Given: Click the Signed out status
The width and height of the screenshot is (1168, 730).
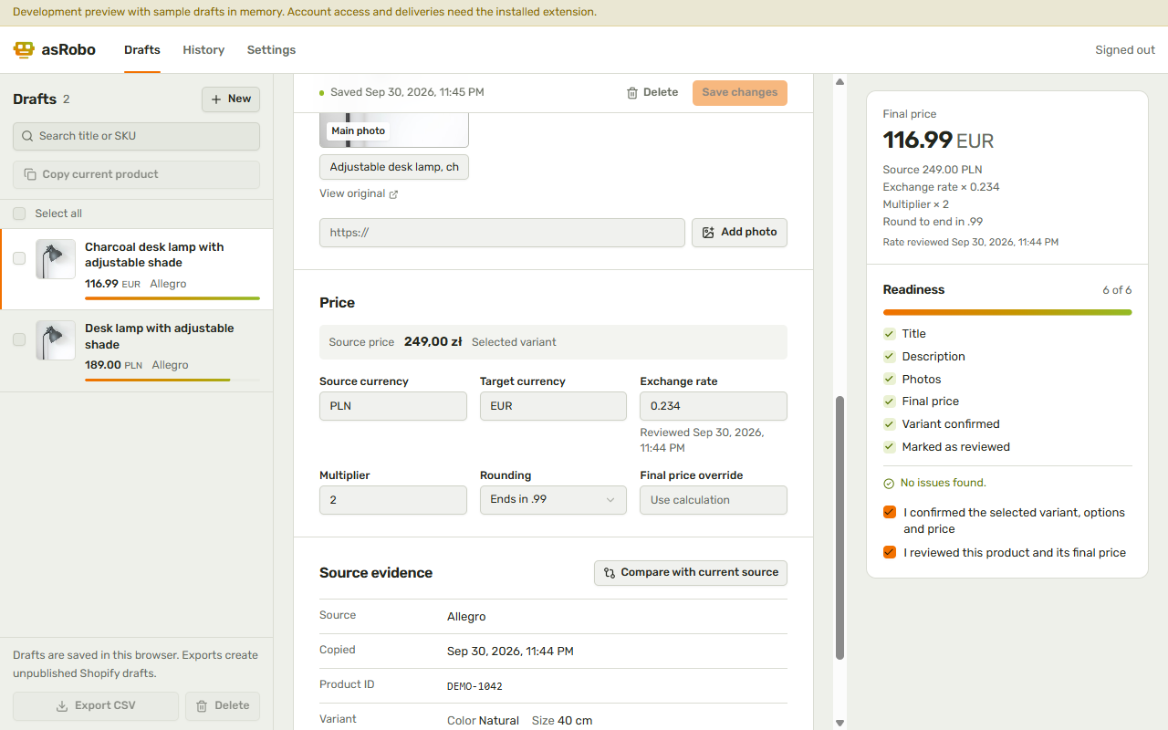Looking at the screenshot, I should click(1125, 50).
